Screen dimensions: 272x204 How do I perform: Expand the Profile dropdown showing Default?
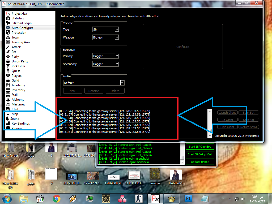click(122, 83)
